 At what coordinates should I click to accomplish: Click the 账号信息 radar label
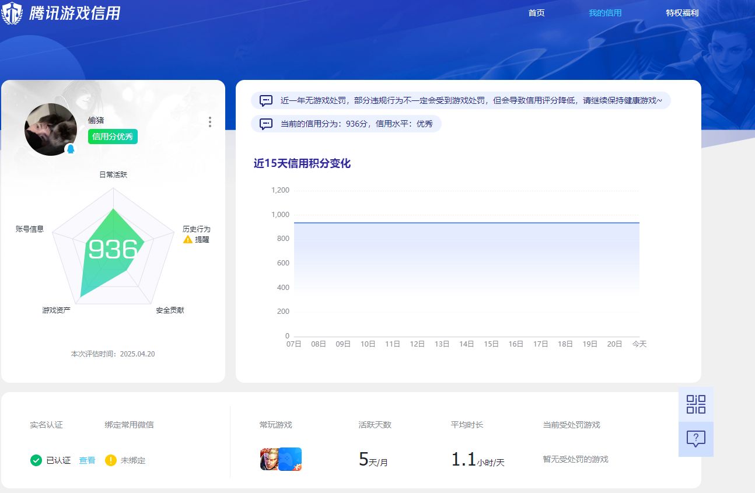[30, 229]
